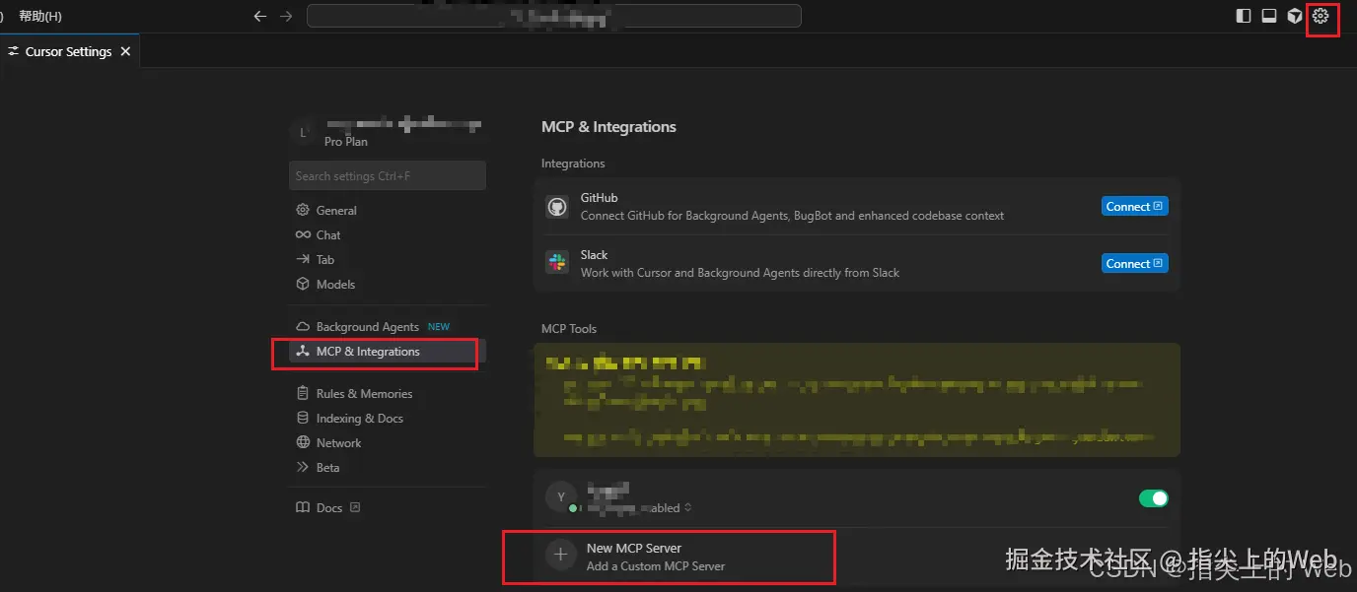This screenshot has width=1357, height=592.
Task: Click the Slack description text
Action: pyautogui.click(x=740, y=273)
